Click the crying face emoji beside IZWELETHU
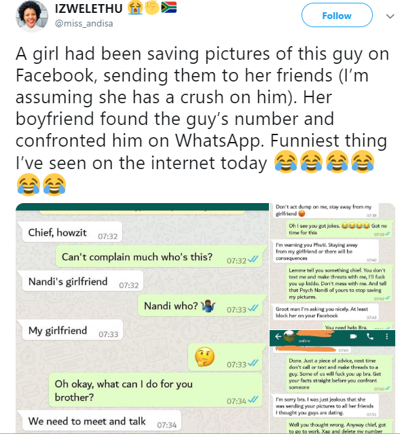Image resolution: width=400 pixels, height=434 pixels. tap(135, 7)
